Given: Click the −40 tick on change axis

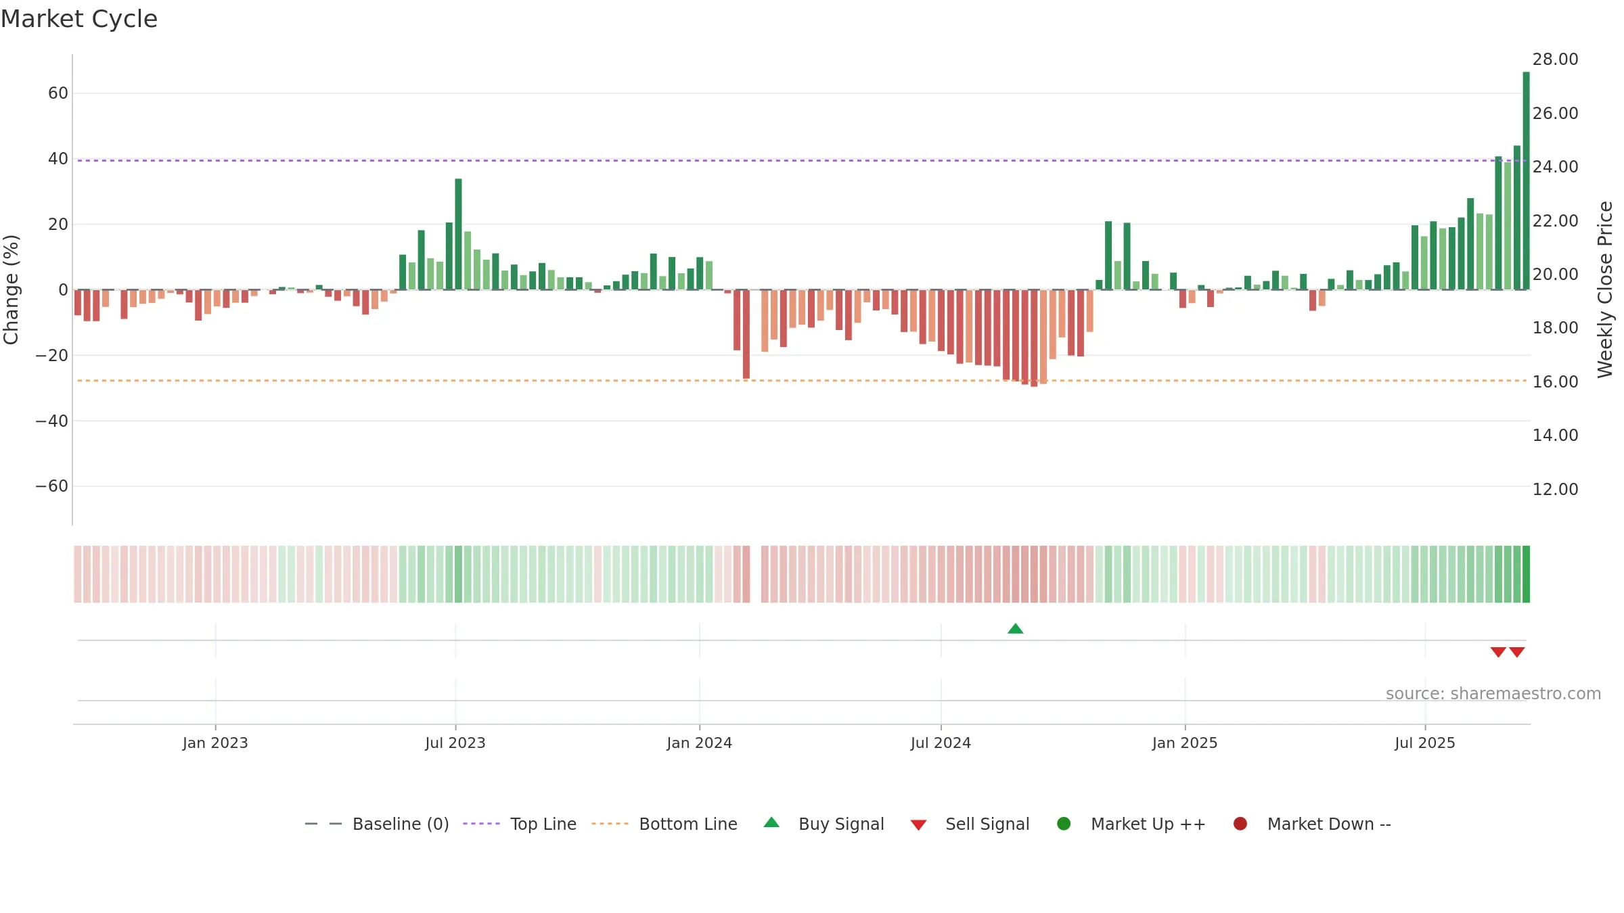Looking at the screenshot, I should (52, 421).
